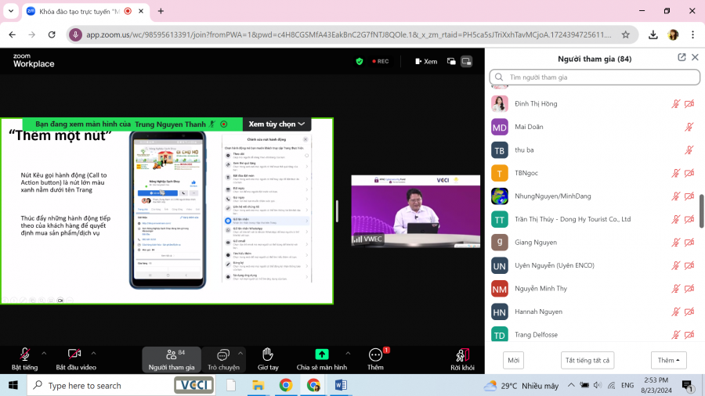Click the green Chia sẻ màn hình icon

pyautogui.click(x=321, y=355)
